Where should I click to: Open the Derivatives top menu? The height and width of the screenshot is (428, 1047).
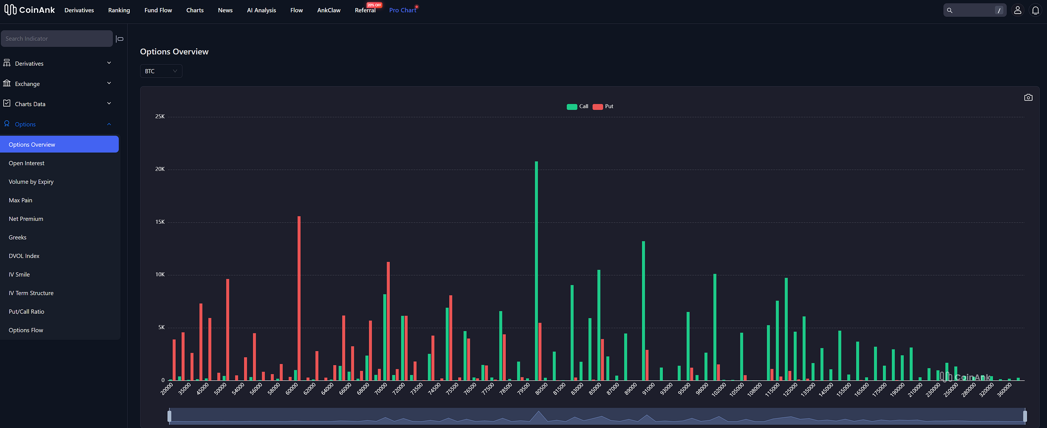[x=79, y=10]
